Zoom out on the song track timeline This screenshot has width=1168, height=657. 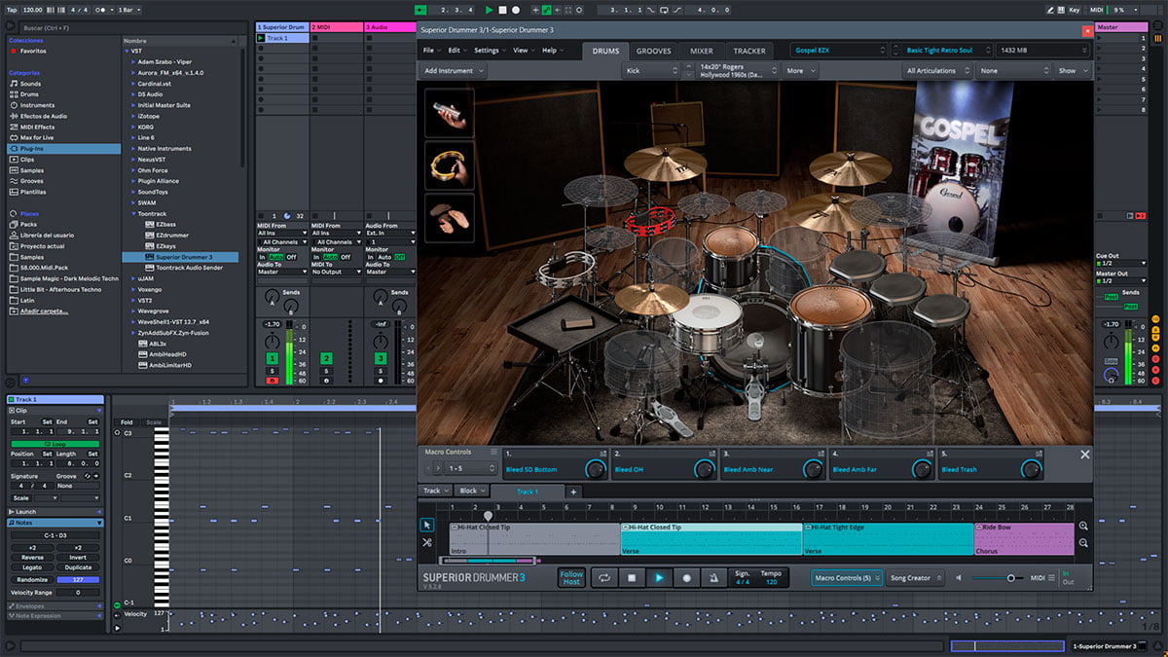coord(1083,543)
